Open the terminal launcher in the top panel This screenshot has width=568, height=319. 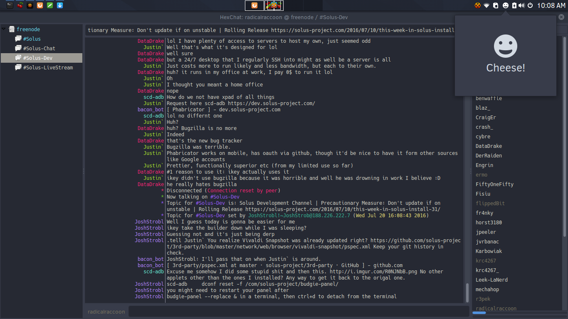click(x=10, y=5)
